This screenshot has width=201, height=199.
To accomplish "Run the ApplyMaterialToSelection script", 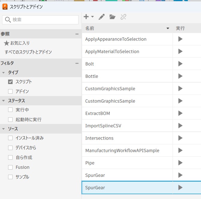I will 180,51.
